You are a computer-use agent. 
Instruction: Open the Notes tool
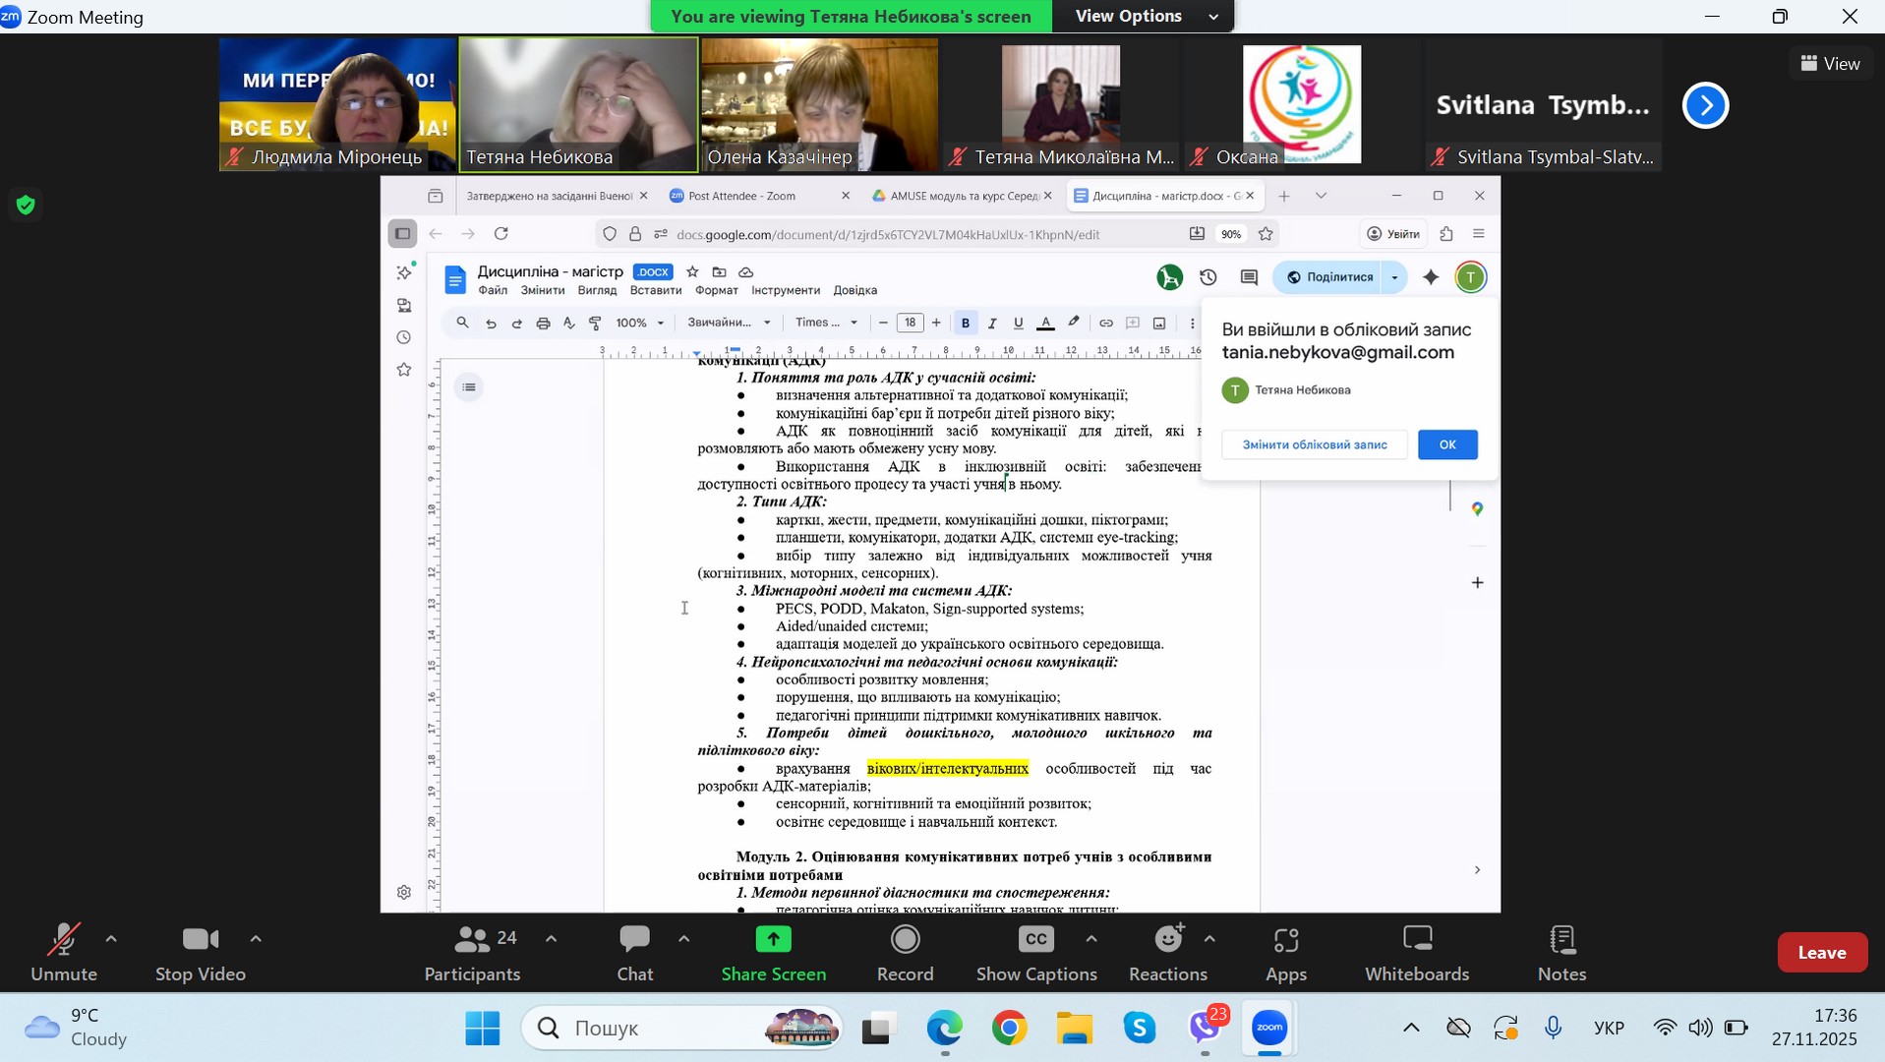(x=1561, y=952)
